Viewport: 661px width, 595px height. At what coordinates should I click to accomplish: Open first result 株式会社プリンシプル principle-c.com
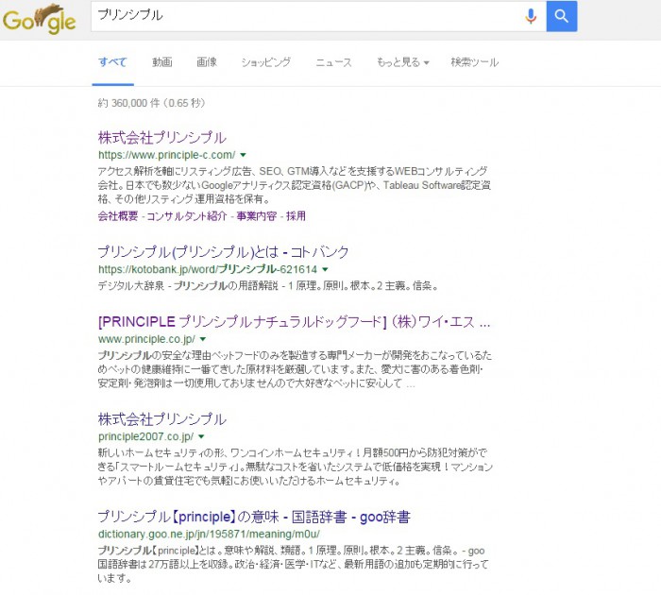pyautogui.click(x=161, y=138)
